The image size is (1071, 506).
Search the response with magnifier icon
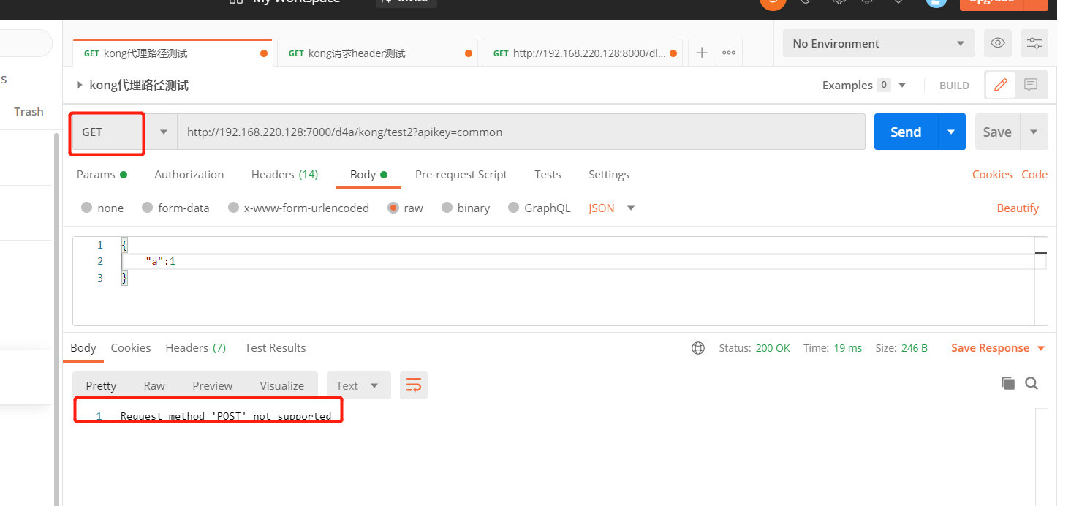(x=1032, y=383)
